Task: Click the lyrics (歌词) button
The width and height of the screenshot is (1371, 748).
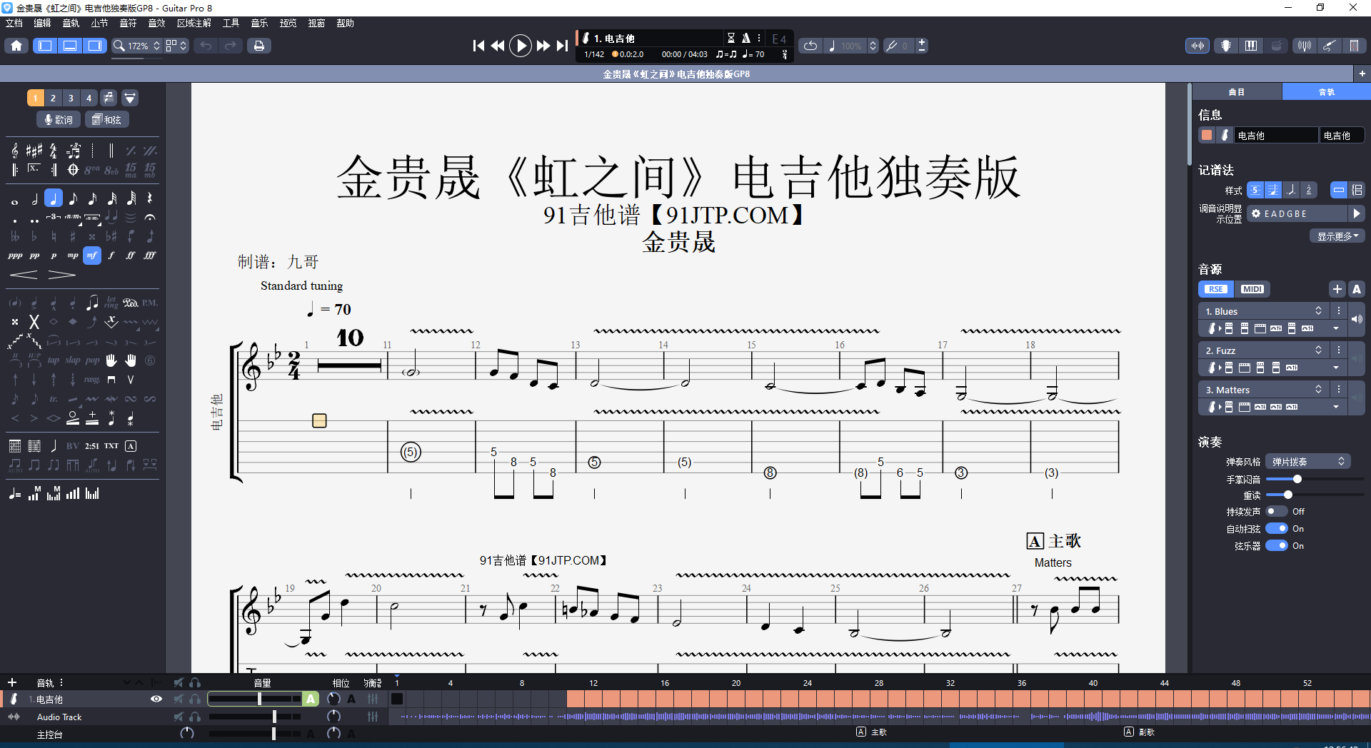Action: (x=58, y=119)
